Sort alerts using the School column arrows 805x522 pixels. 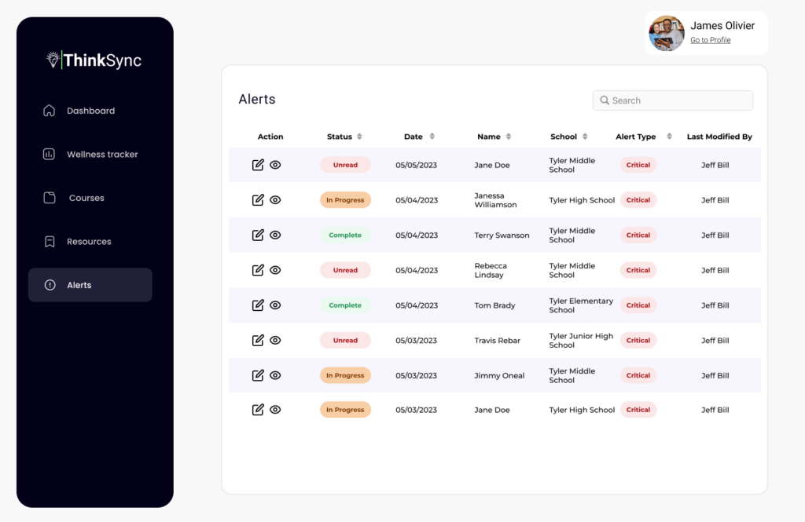[585, 137]
